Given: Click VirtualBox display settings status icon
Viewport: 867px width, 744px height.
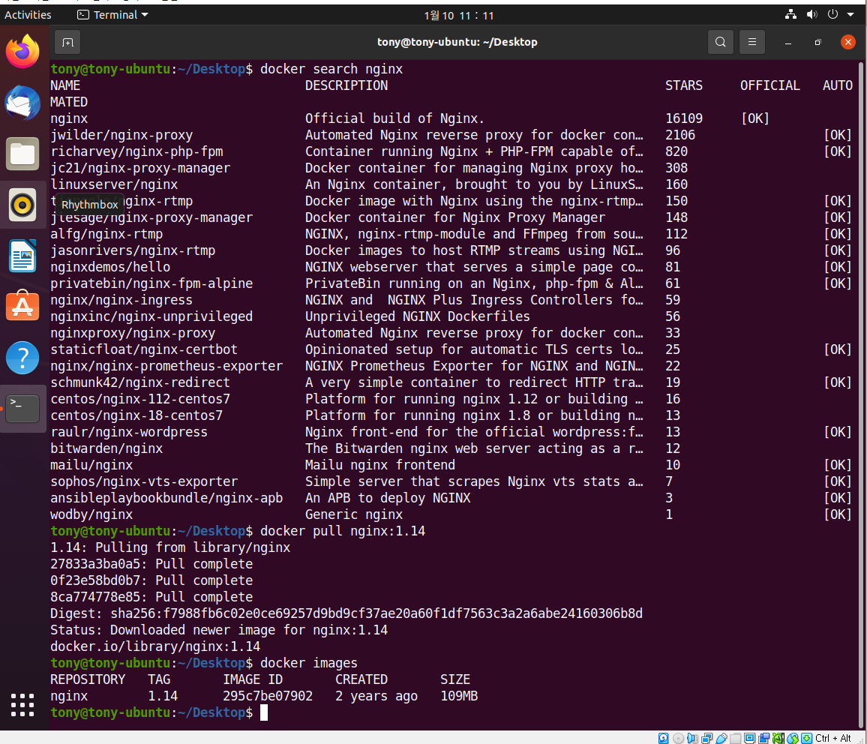Looking at the screenshot, I should tap(750, 738).
